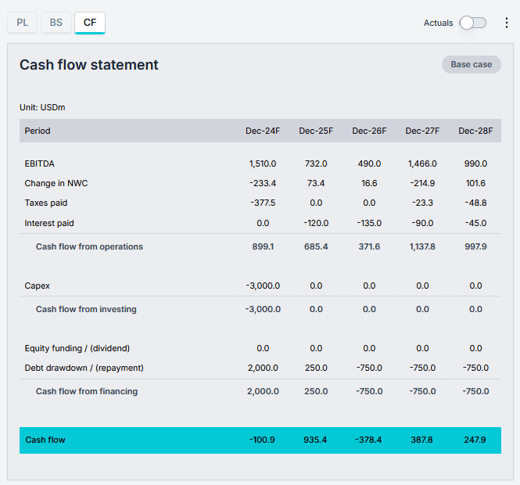Click the interest paid value -120.0
Image resolution: width=520 pixels, height=485 pixels.
click(x=316, y=223)
